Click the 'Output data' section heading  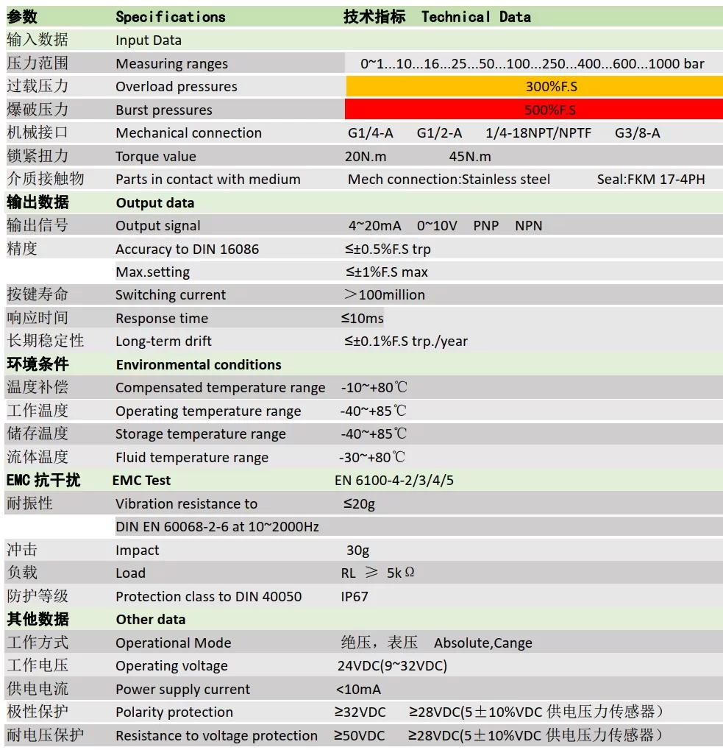(155, 203)
